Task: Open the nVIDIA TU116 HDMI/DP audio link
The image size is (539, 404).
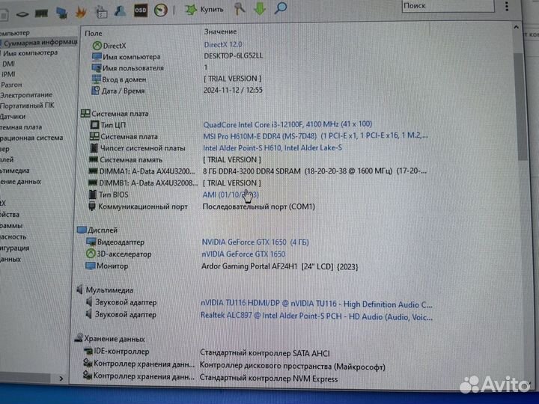Action: coord(316,304)
